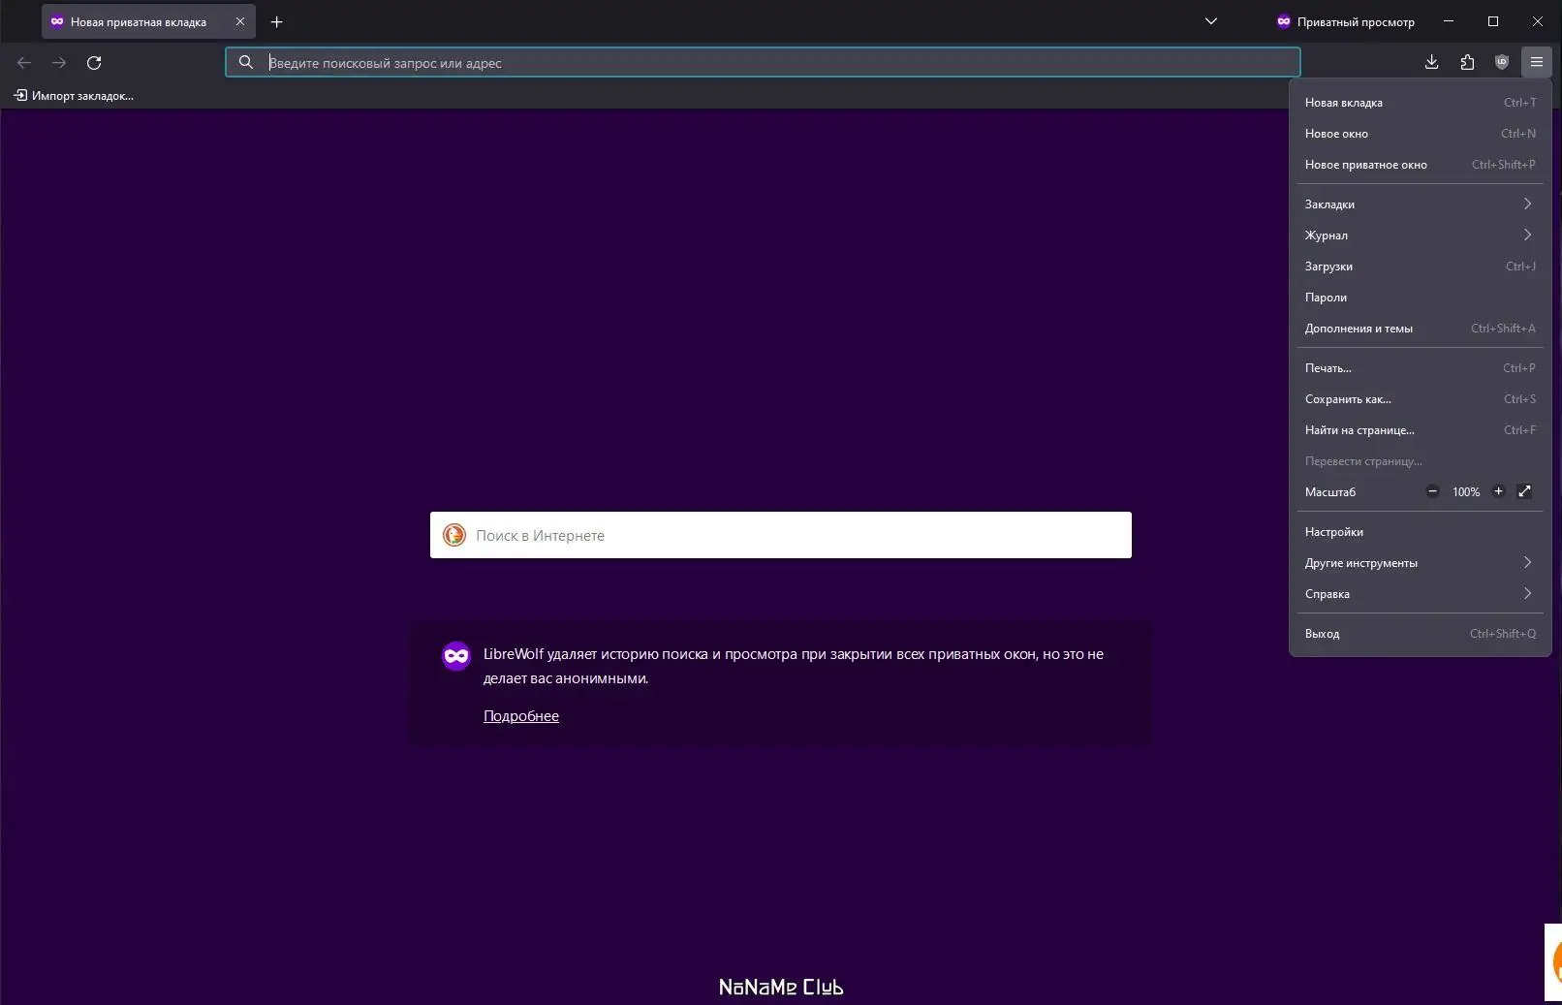Choose 'Печать...' in the menu
The image size is (1562, 1005).
[1420, 368]
